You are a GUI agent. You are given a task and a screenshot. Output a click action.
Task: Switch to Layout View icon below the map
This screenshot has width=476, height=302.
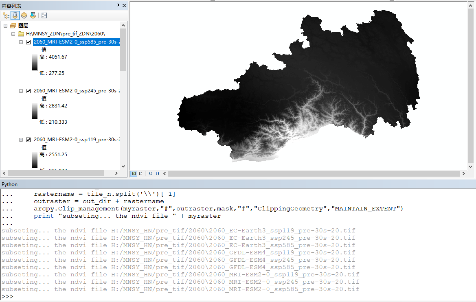point(140,173)
